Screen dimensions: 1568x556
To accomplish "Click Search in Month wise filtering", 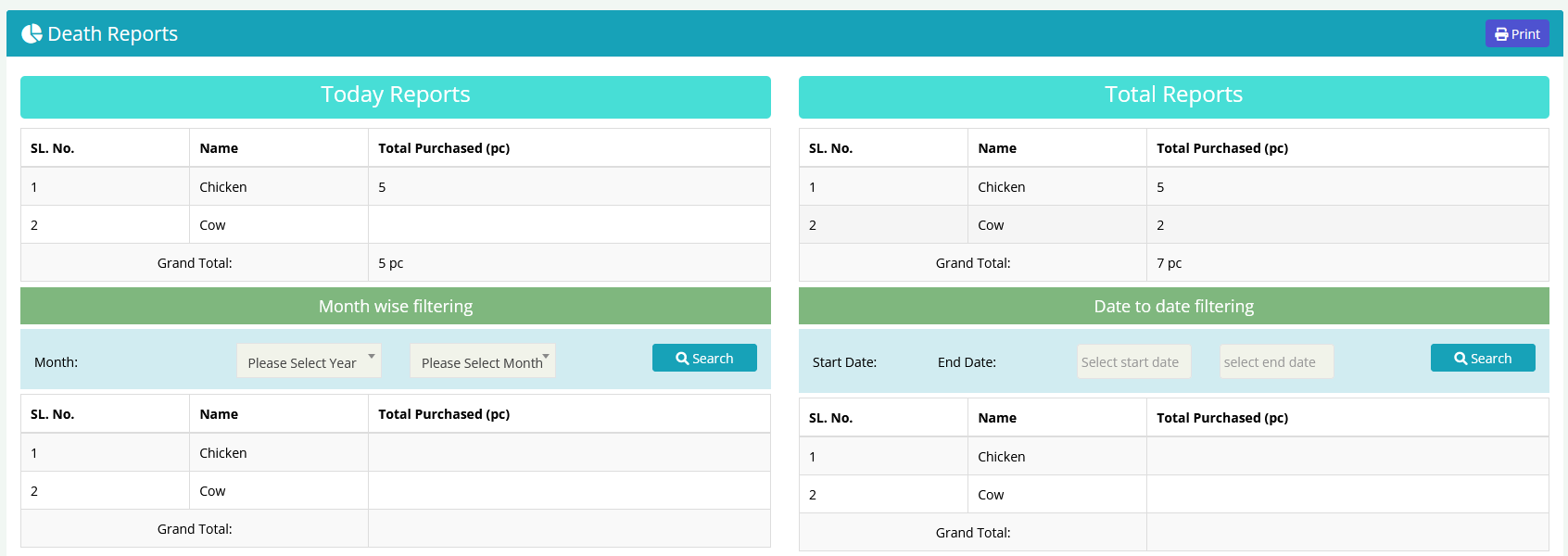I will (704, 359).
